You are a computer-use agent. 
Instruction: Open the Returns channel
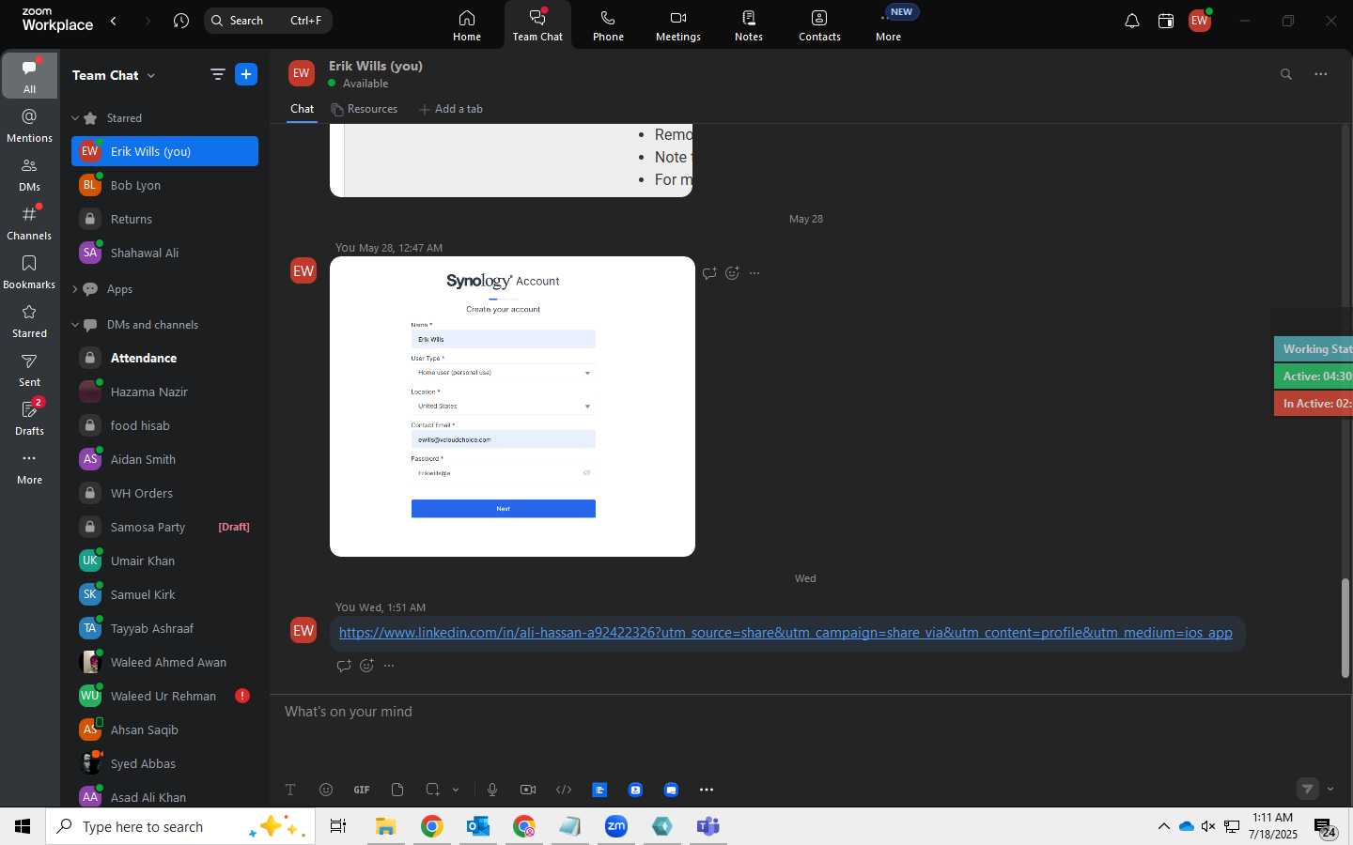pos(164,219)
